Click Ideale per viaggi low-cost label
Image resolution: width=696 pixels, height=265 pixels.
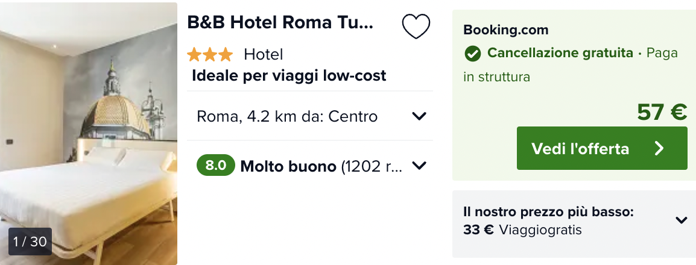point(289,76)
